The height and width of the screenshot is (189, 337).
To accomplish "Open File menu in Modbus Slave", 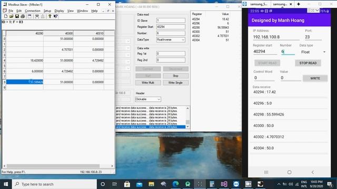I will 11,10.
